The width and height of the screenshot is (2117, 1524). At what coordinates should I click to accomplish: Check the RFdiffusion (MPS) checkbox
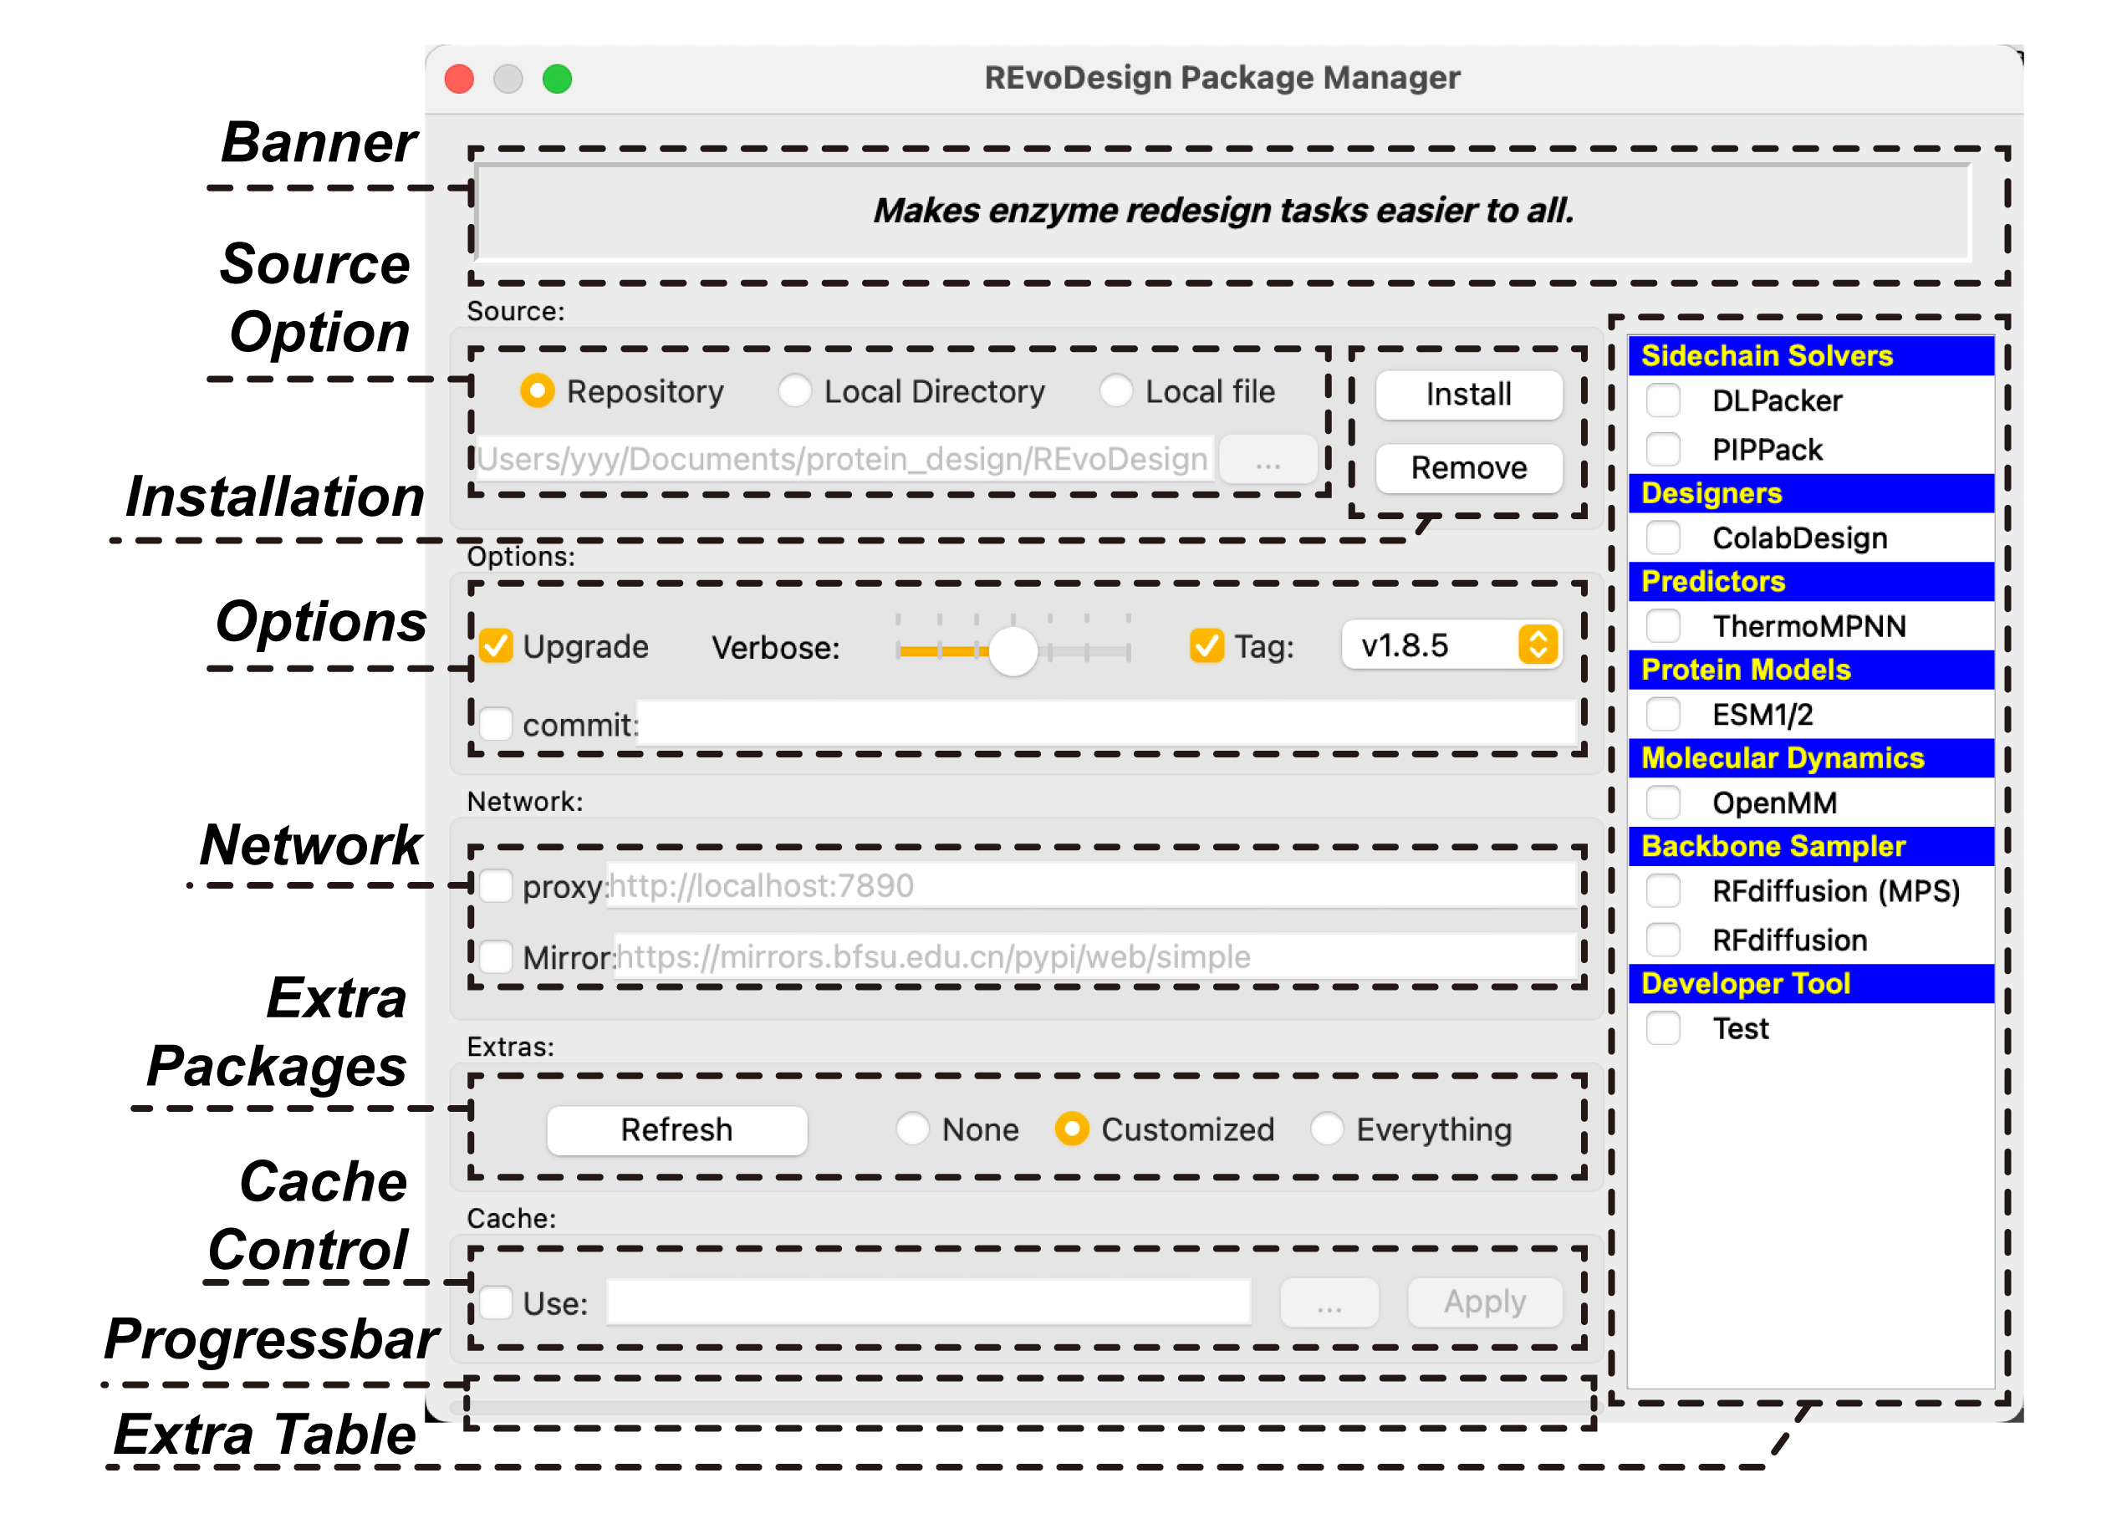1663,891
